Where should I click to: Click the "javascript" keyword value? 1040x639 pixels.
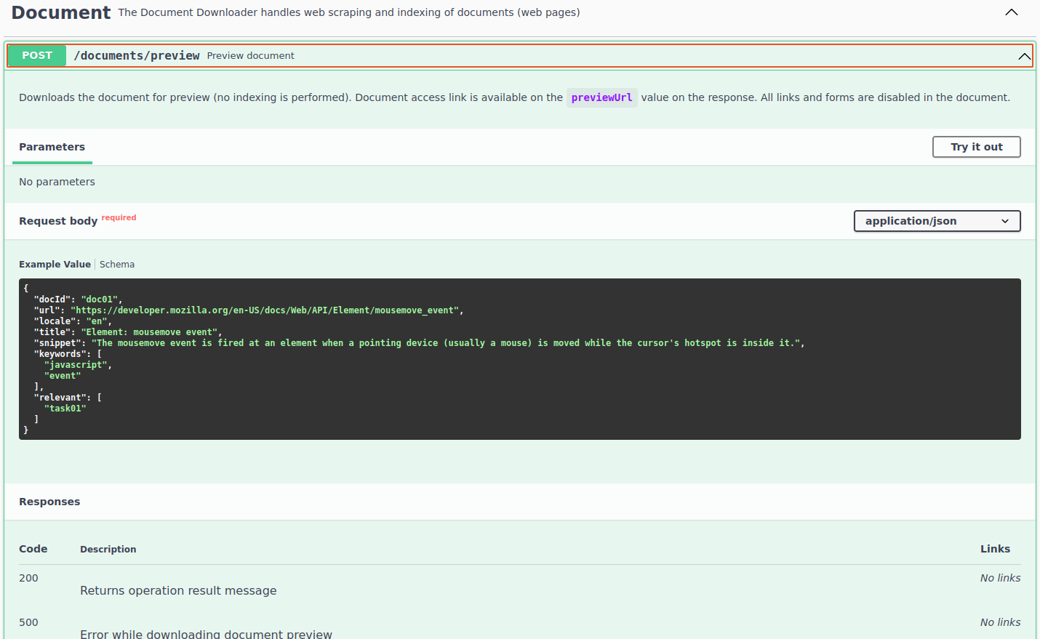coord(76,365)
